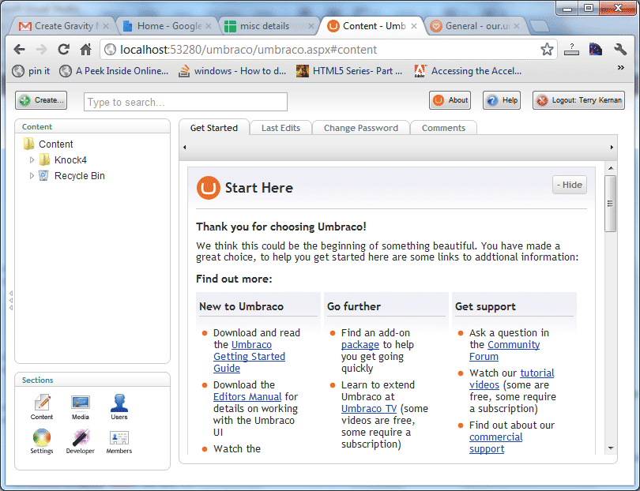Screen dimensions: 640x491
Task: Click the browser Back arrow
Action: click(x=19, y=50)
